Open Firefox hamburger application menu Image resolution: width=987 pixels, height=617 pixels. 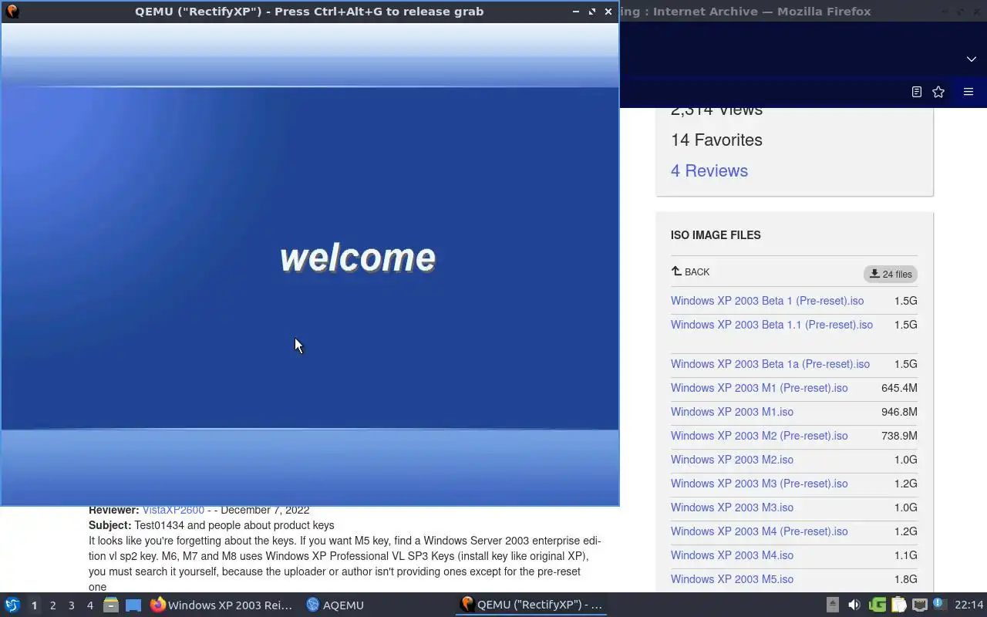click(x=968, y=92)
